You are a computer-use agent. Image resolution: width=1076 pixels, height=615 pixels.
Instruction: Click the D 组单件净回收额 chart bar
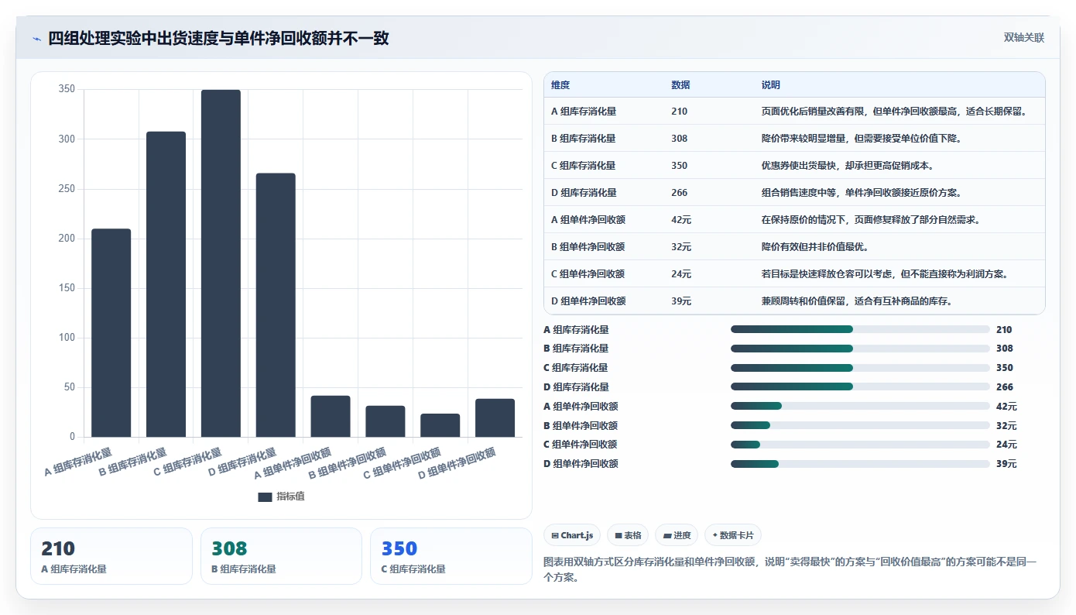pyautogui.click(x=495, y=418)
